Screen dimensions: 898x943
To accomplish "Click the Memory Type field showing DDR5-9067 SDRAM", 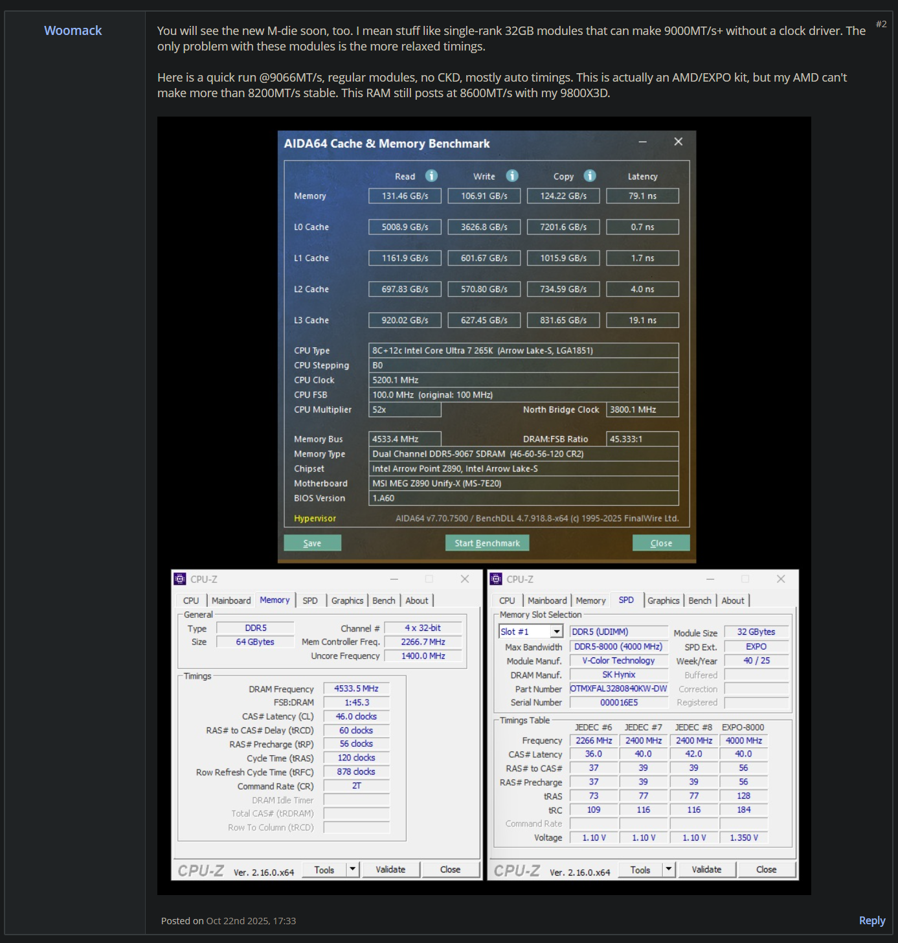I will click(x=523, y=454).
